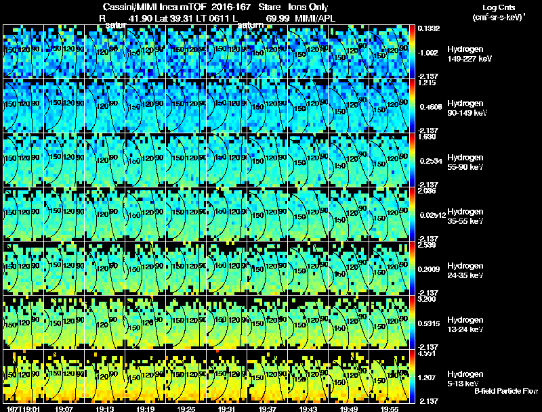
Task: Click the Hydrogen 149-227 keV row label
Action: tap(469, 54)
